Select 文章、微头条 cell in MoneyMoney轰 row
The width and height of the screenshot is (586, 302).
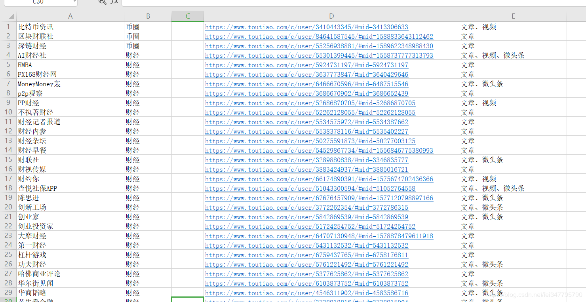pyautogui.click(x=513, y=84)
